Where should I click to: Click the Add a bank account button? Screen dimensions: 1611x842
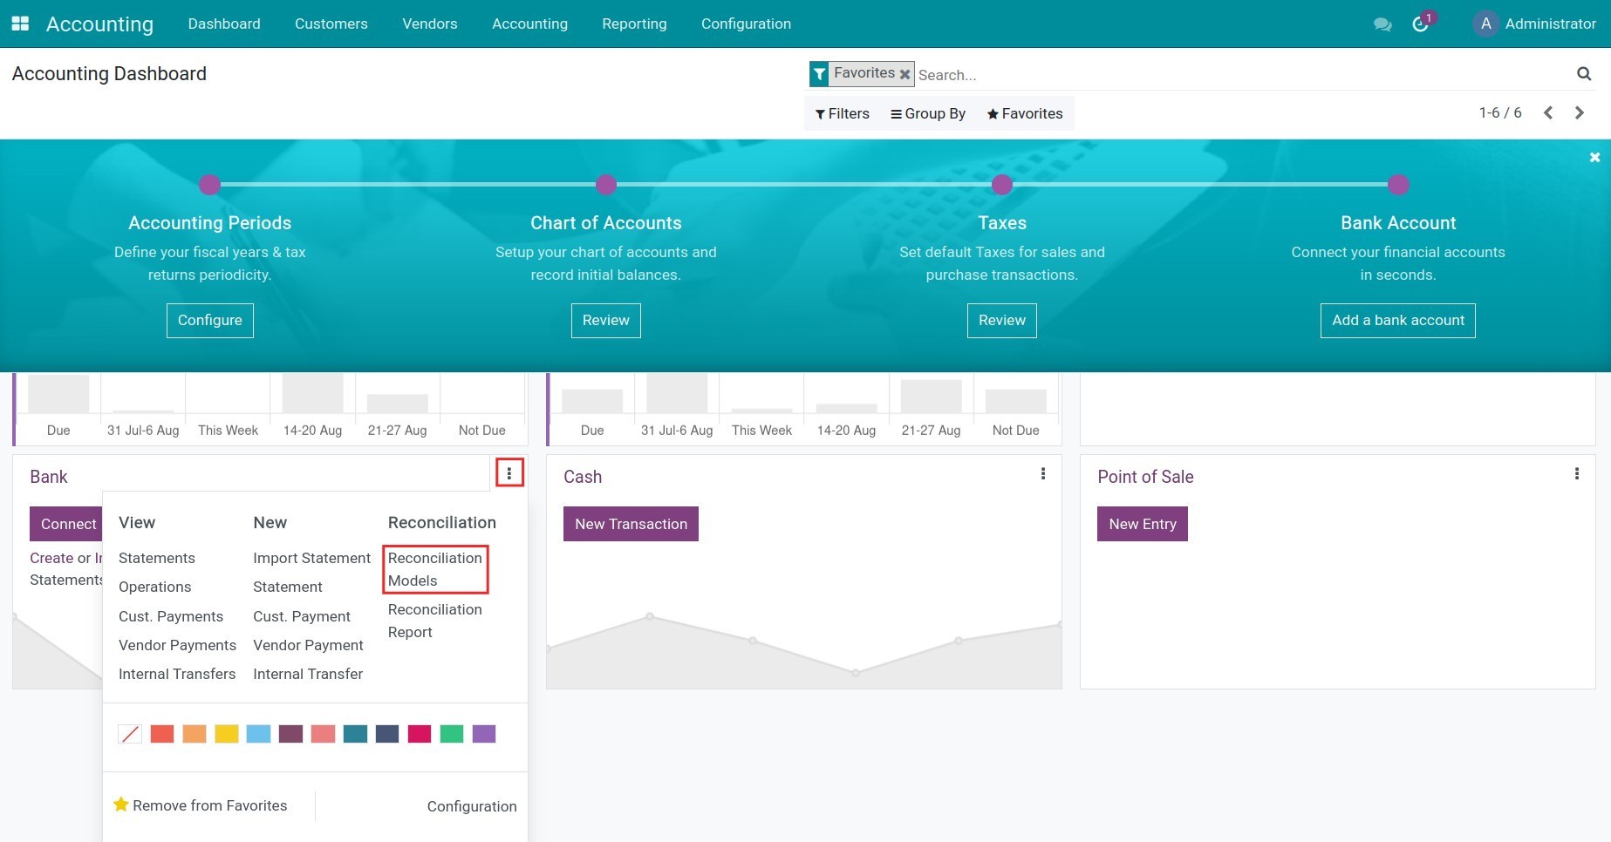1397,320
